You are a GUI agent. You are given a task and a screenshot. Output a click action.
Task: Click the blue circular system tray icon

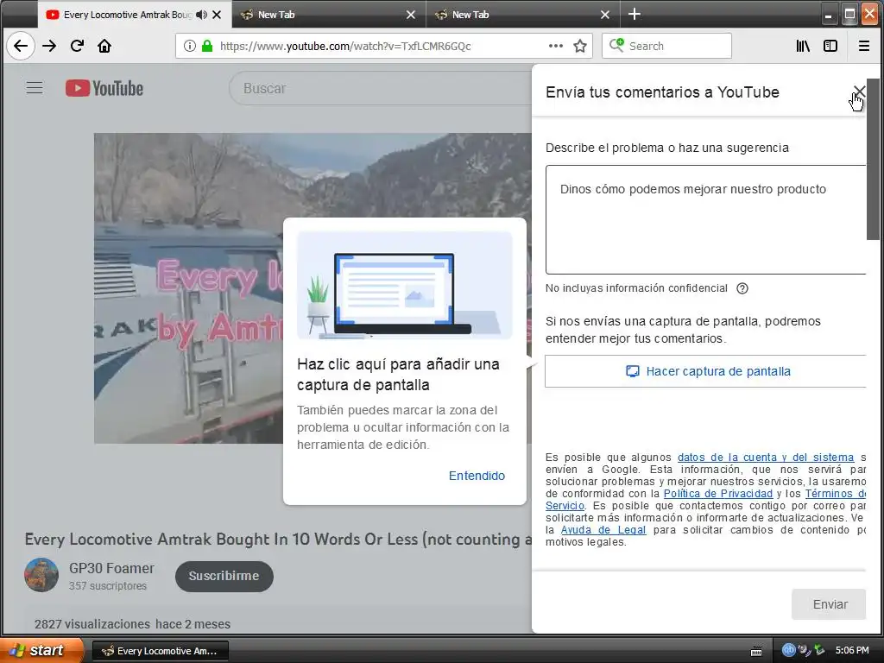(x=788, y=650)
